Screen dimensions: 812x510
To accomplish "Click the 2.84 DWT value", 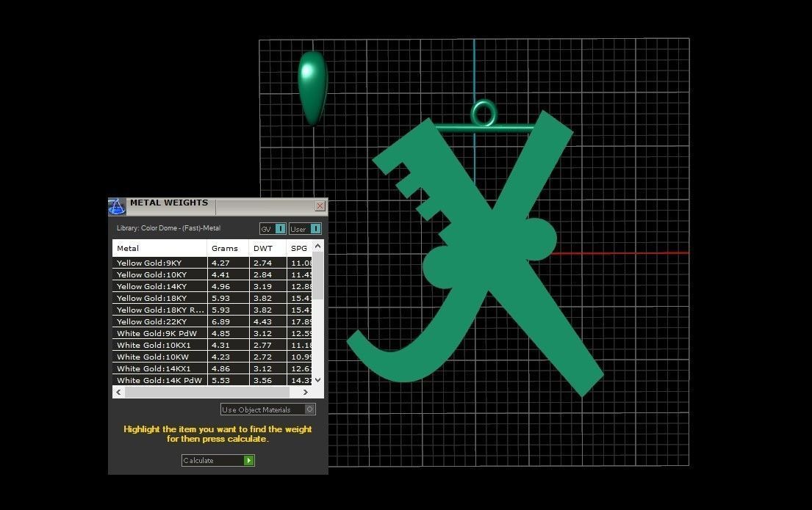I will point(262,274).
